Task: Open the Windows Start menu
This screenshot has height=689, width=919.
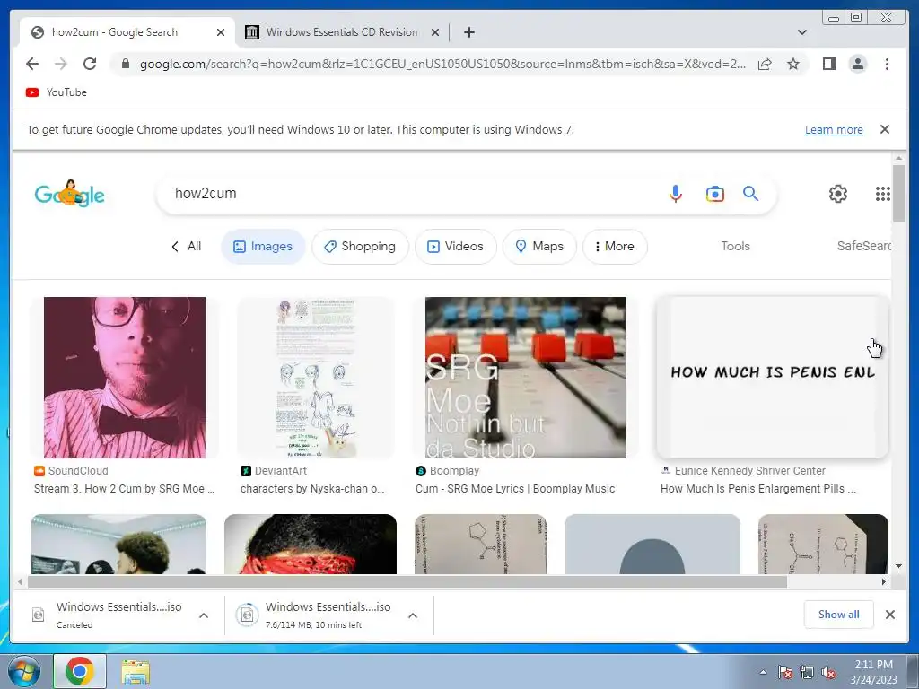Action: click(x=24, y=671)
